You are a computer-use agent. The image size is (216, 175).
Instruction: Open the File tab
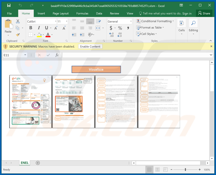9,13
